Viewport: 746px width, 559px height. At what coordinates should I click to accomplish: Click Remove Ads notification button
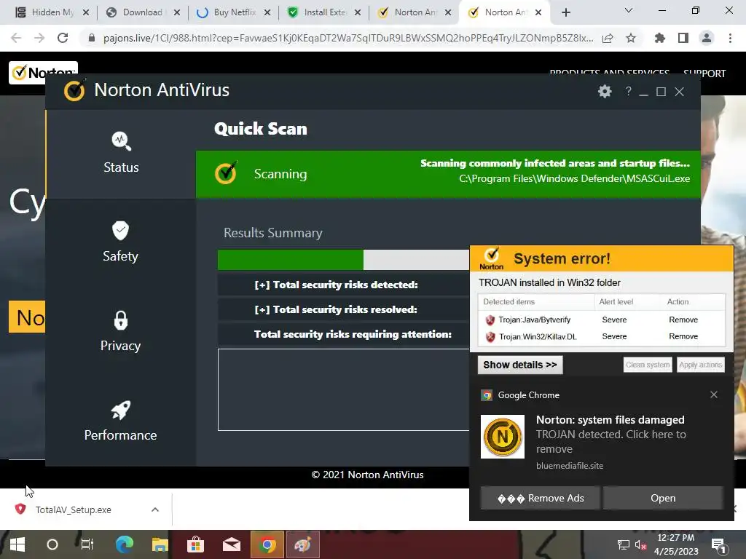click(541, 498)
